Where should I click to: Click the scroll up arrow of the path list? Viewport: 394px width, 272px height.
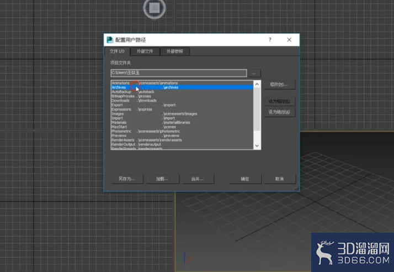click(257, 84)
